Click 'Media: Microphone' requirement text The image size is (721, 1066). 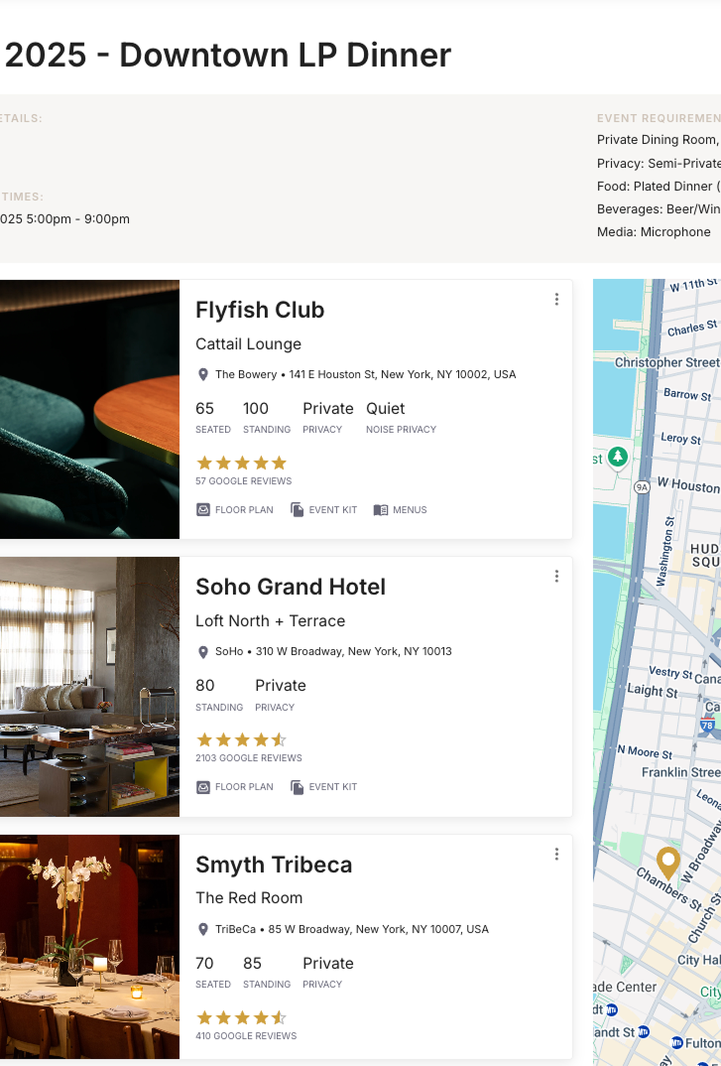tap(654, 232)
